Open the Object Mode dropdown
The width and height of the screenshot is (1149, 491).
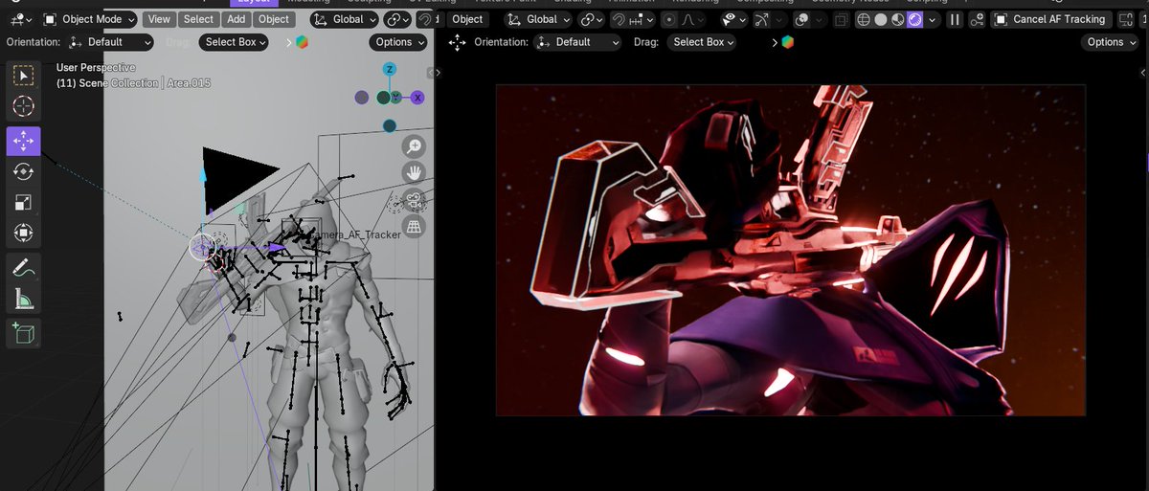pos(90,19)
